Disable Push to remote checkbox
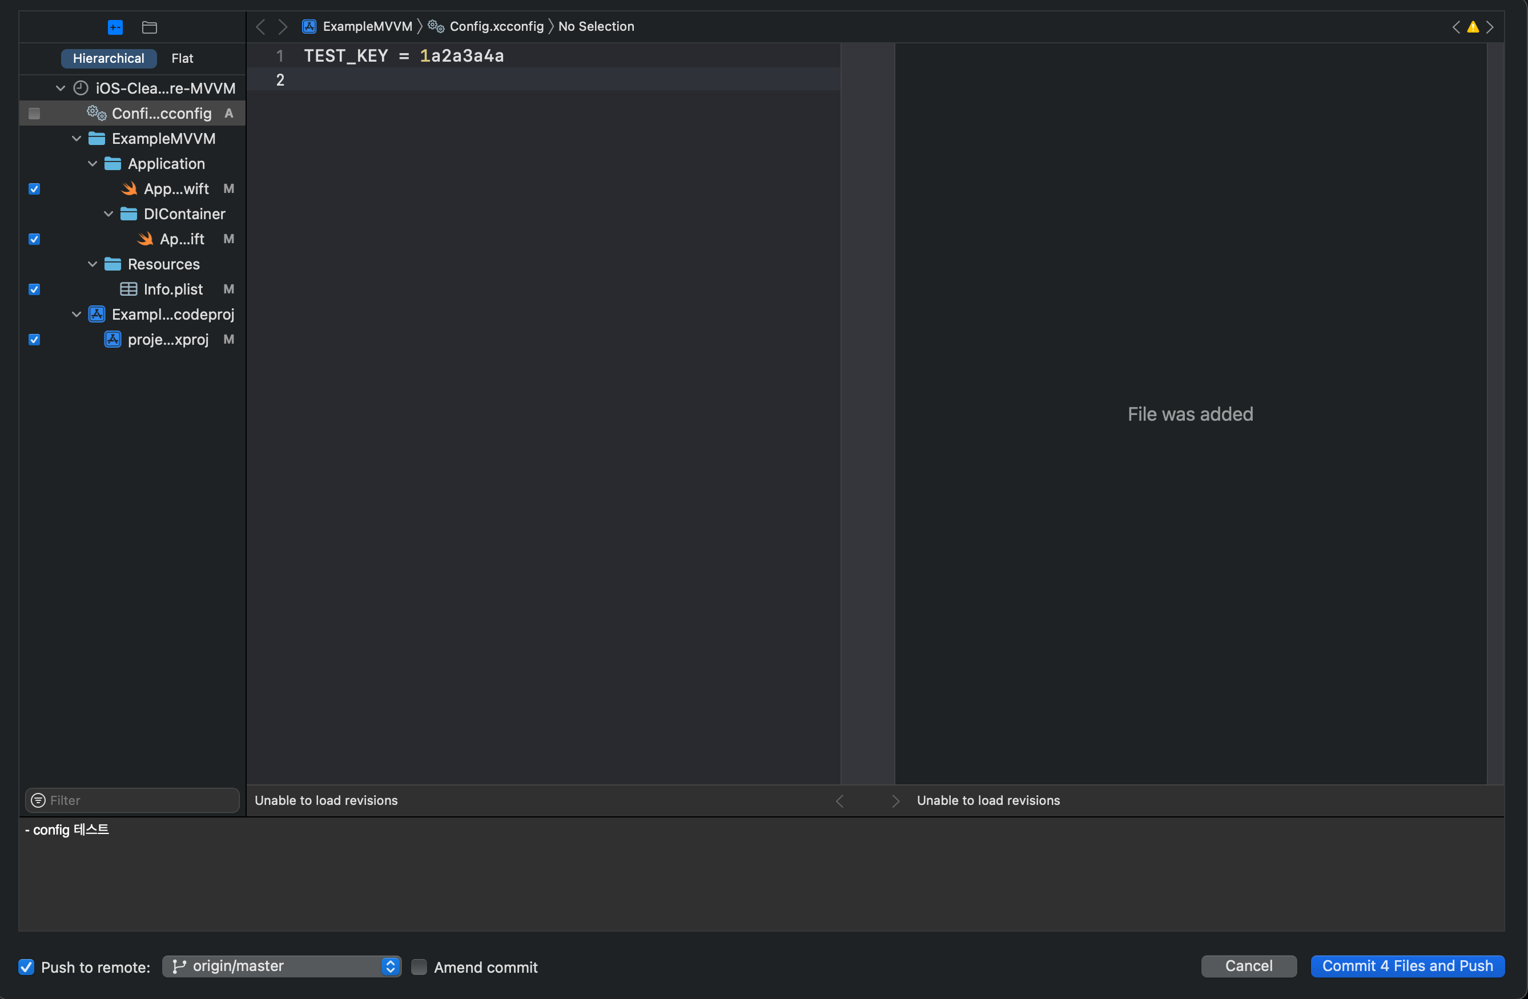This screenshot has width=1528, height=999. pyautogui.click(x=26, y=967)
